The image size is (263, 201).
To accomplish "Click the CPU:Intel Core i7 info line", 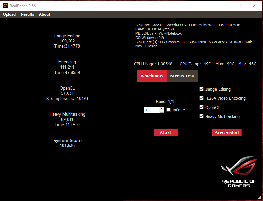I will (x=187, y=25).
